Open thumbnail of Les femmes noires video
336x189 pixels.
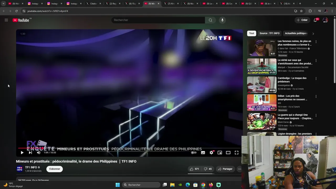[261, 48]
